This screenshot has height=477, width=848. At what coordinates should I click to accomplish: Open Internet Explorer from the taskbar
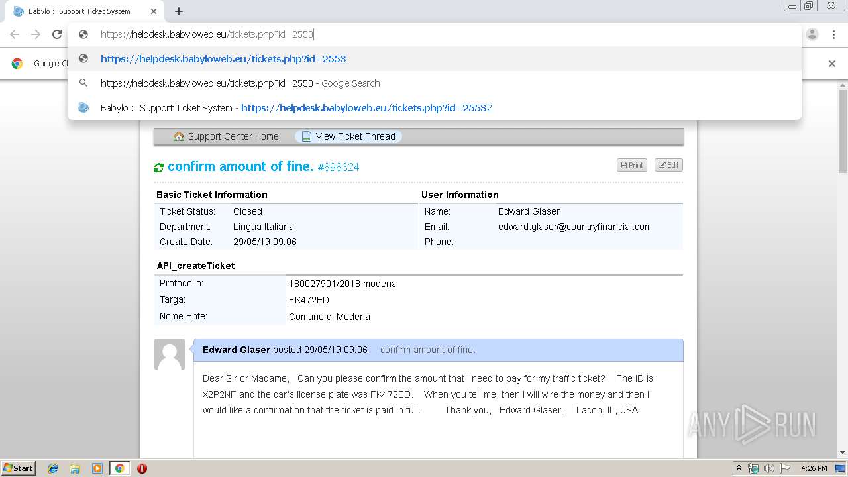click(x=53, y=468)
